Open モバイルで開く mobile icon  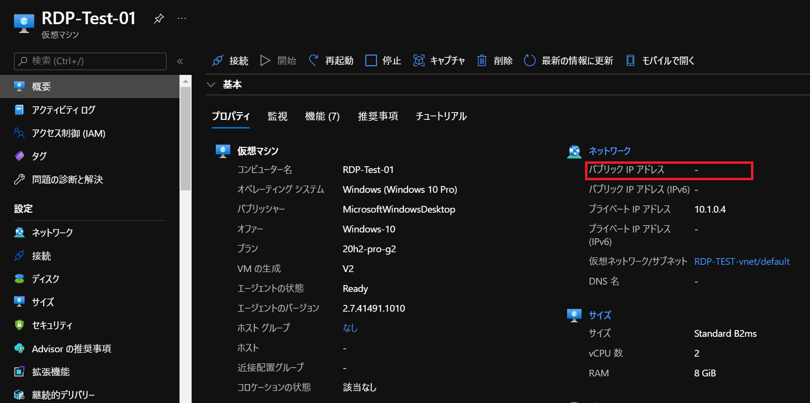(x=630, y=60)
